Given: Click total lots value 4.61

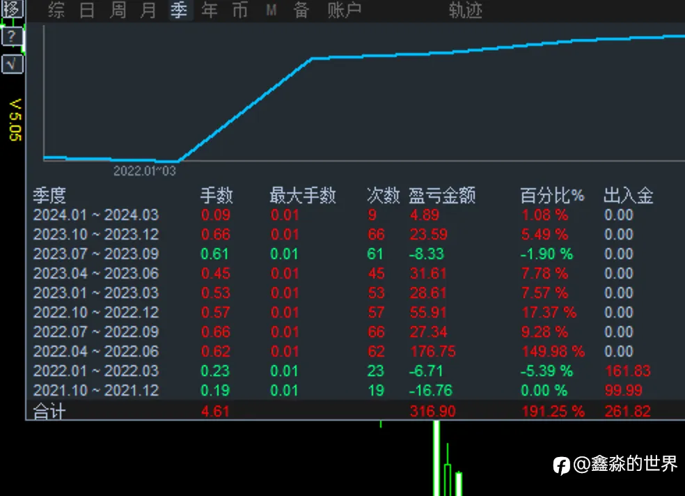Looking at the screenshot, I should tap(215, 411).
